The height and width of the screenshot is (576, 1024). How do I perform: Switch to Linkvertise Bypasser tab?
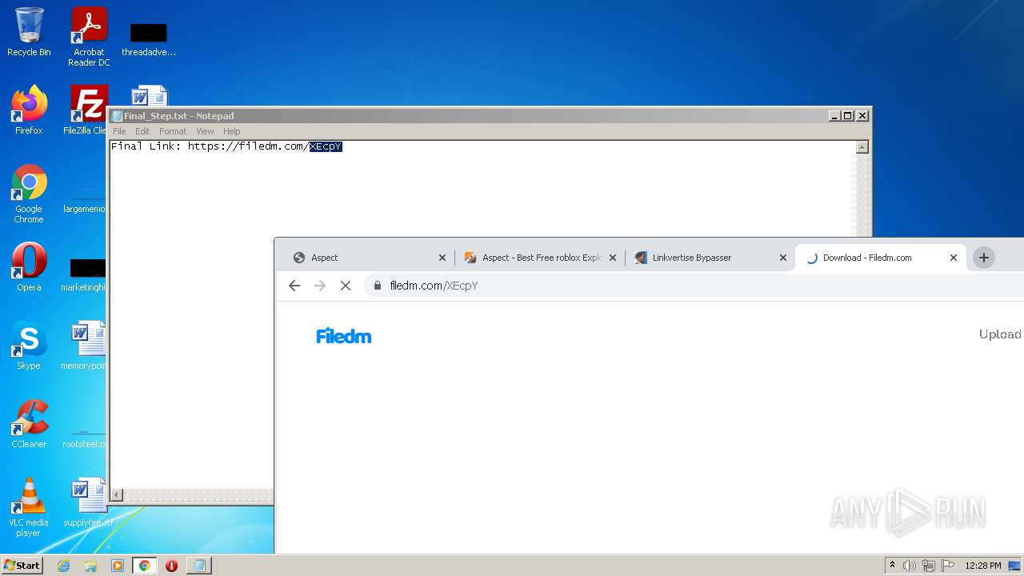[704, 258]
